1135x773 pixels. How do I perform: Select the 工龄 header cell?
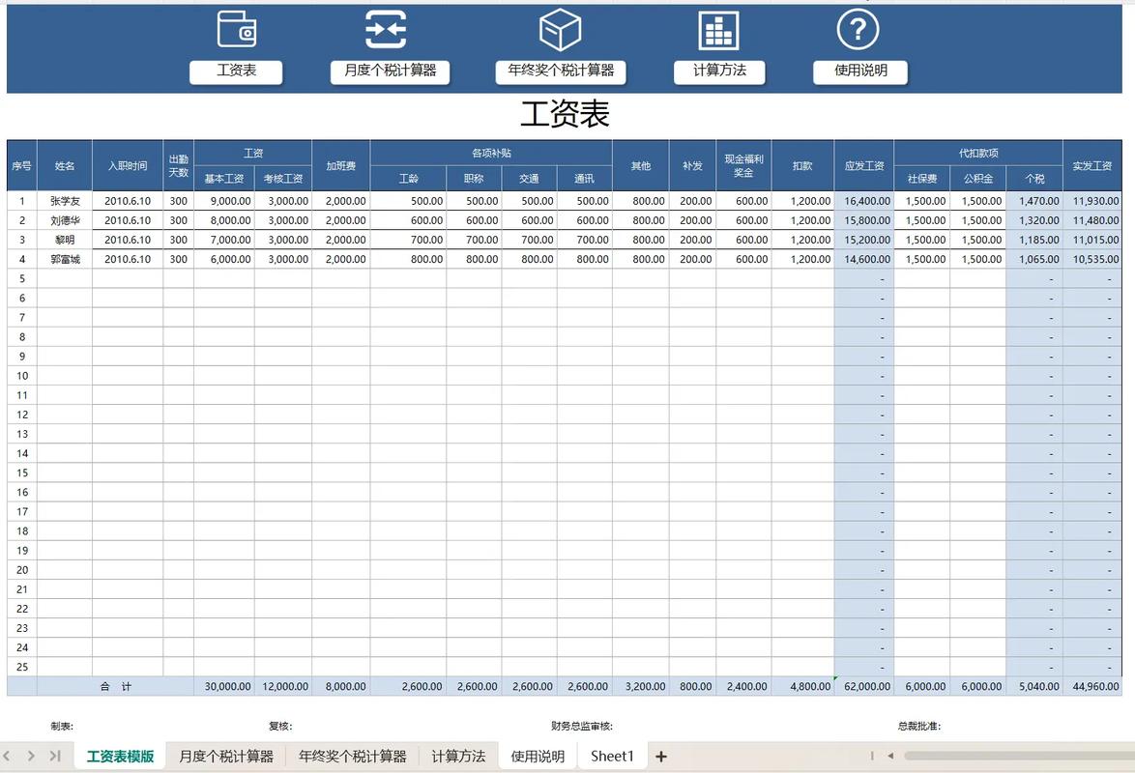(408, 178)
